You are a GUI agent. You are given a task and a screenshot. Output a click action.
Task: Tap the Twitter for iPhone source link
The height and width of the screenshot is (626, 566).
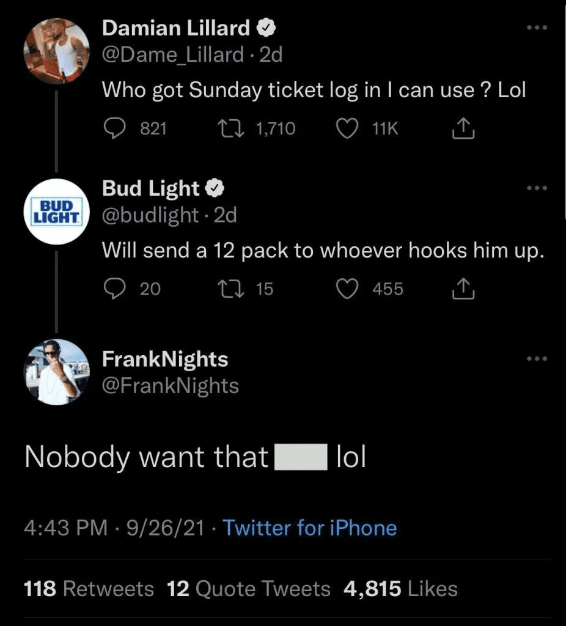pyautogui.click(x=310, y=528)
